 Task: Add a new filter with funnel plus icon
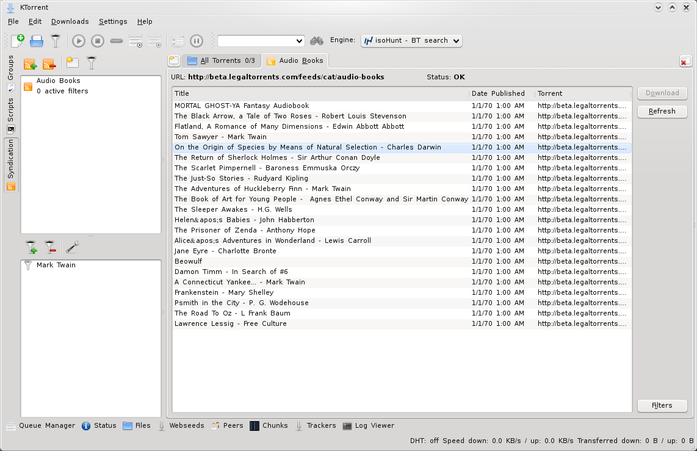(31, 247)
